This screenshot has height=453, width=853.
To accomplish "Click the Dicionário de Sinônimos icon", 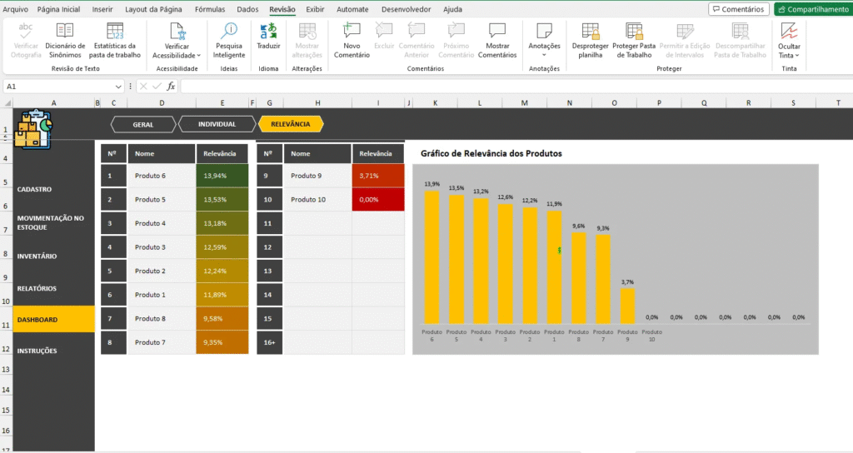I will point(65,31).
